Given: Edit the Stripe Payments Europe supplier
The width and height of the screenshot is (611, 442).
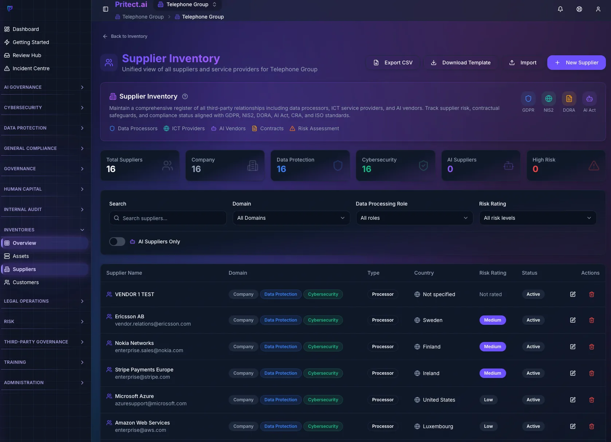Looking at the screenshot, I should coord(573,373).
